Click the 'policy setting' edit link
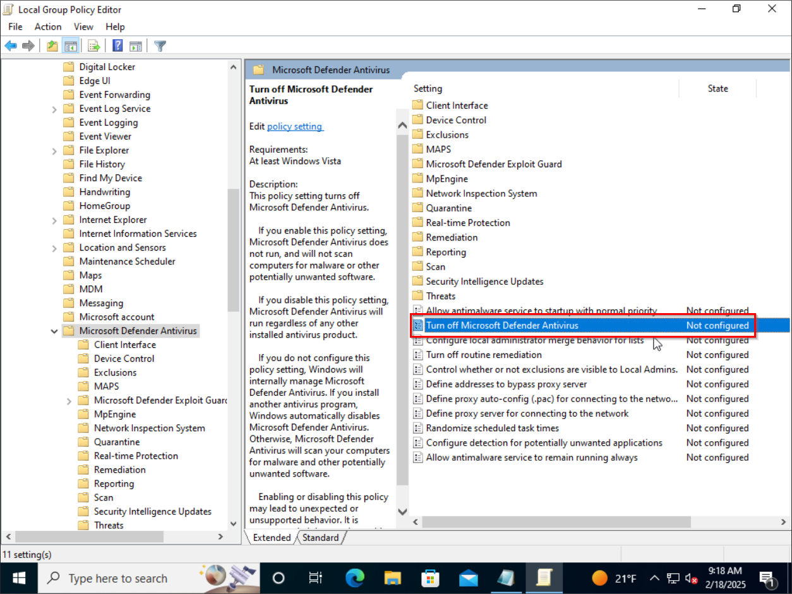792x594 pixels. tap(294, 126)
